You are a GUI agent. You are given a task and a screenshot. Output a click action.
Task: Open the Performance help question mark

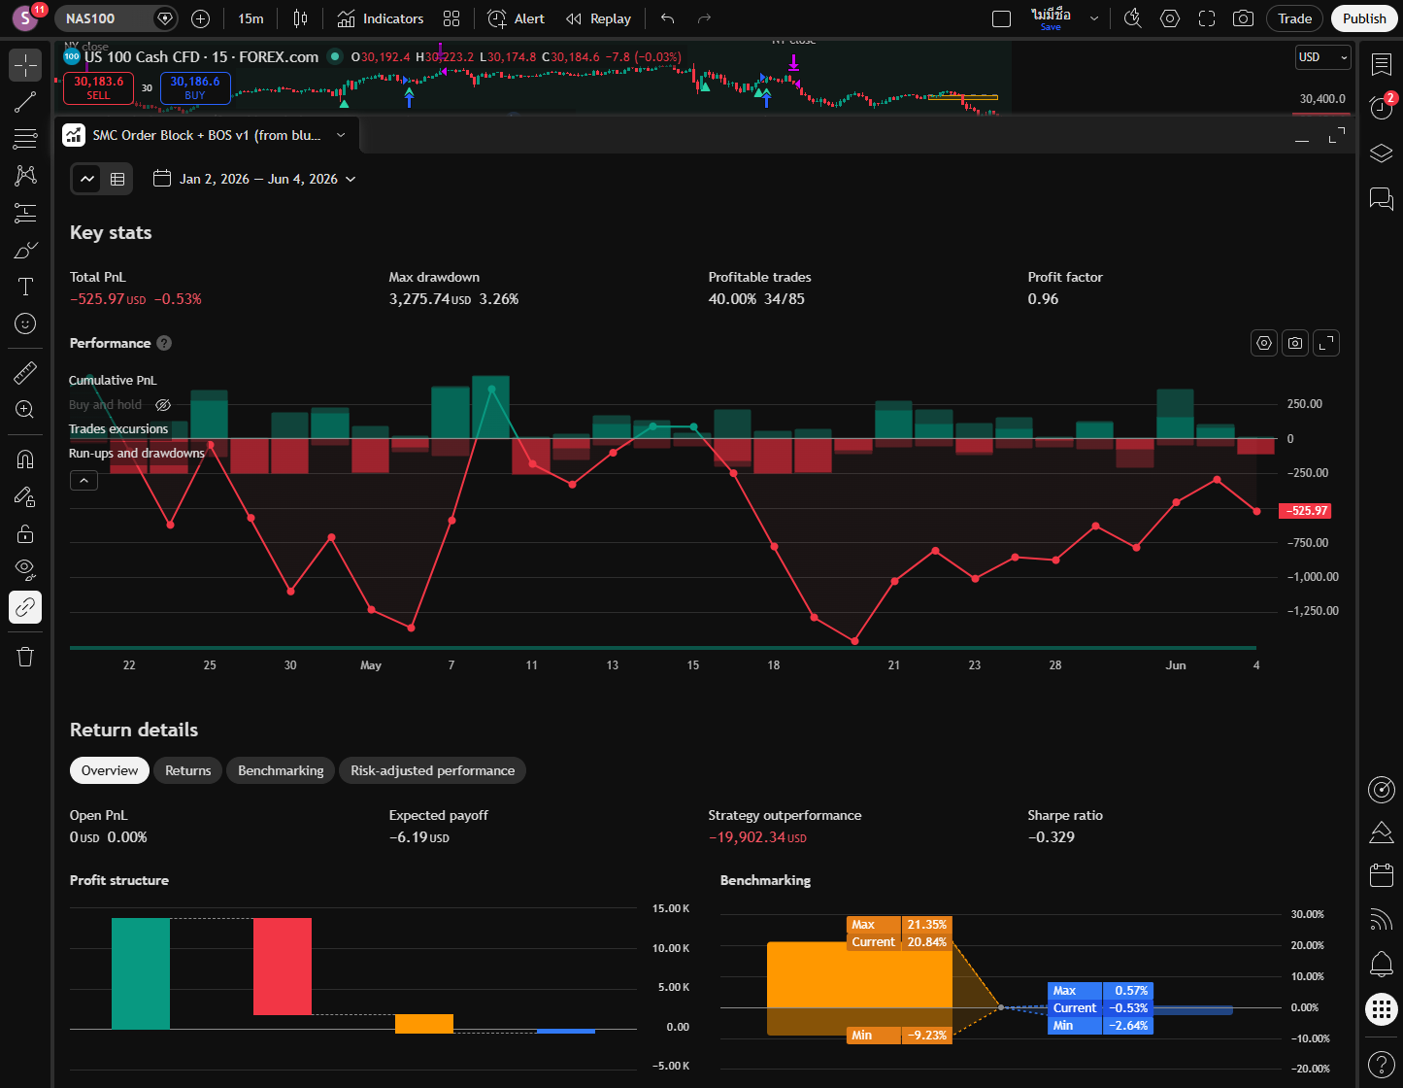pos(164,343)
